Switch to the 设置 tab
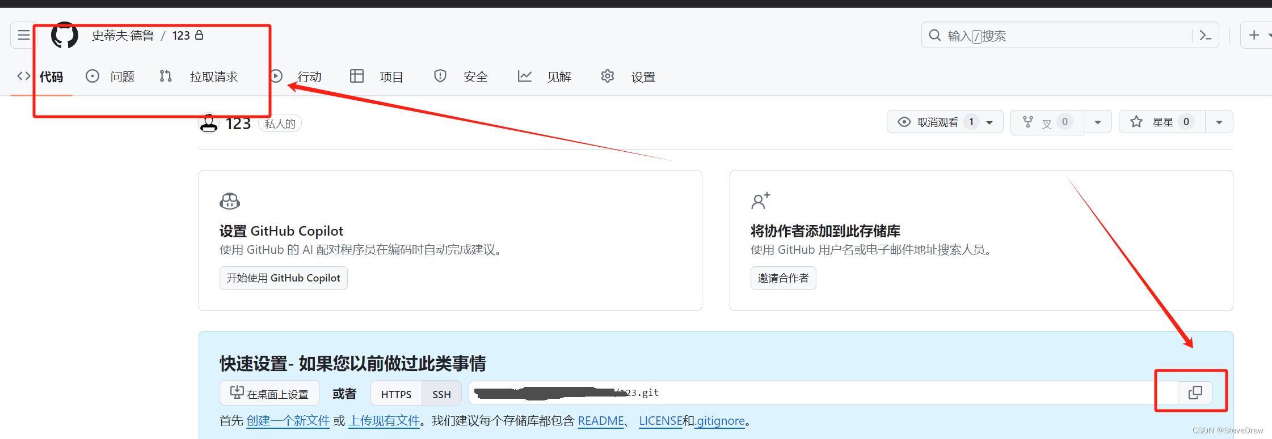This screenshot has width=1272, height=439. [x=628, y=76]
